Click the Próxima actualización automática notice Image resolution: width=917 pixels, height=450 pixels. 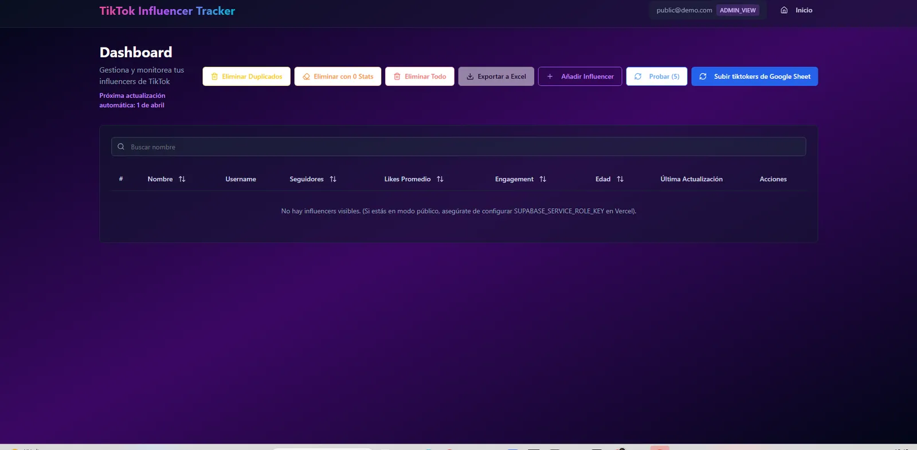(132, 100)
